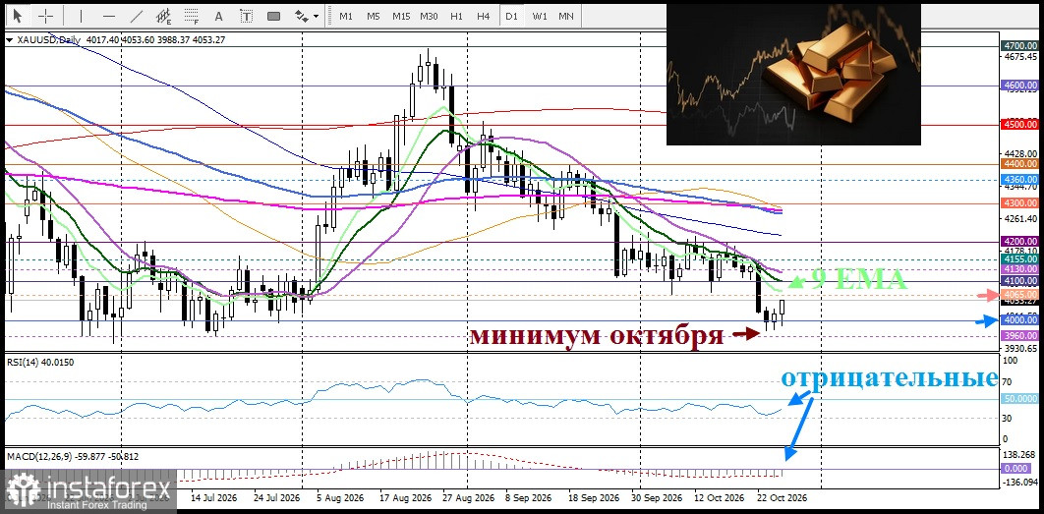This screenshot has height=514, width=1044.
Task: Click the 4300.00 price level label
Action: (x=1019, y=202)
